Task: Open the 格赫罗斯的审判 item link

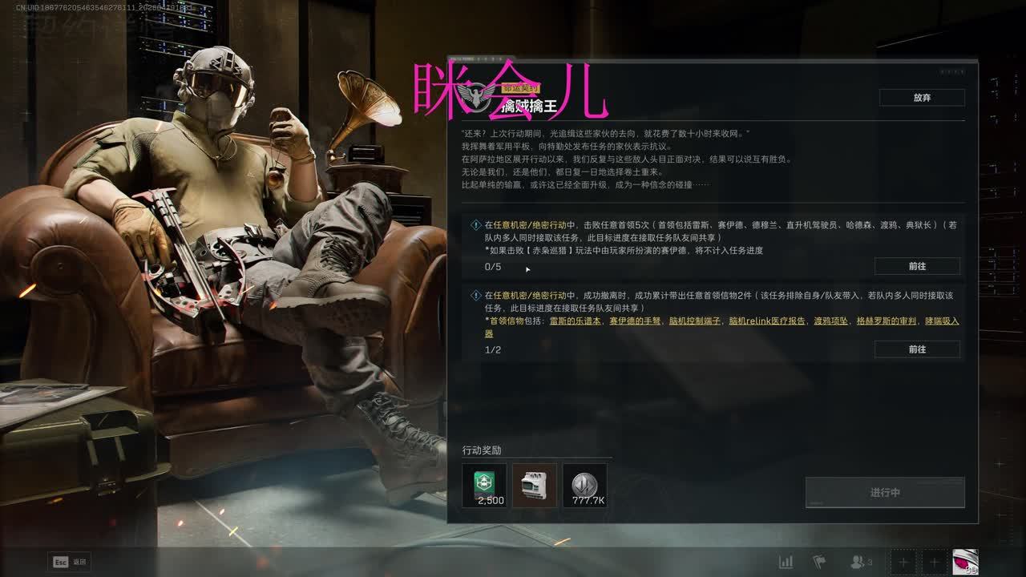Action: tap(886, 321)
